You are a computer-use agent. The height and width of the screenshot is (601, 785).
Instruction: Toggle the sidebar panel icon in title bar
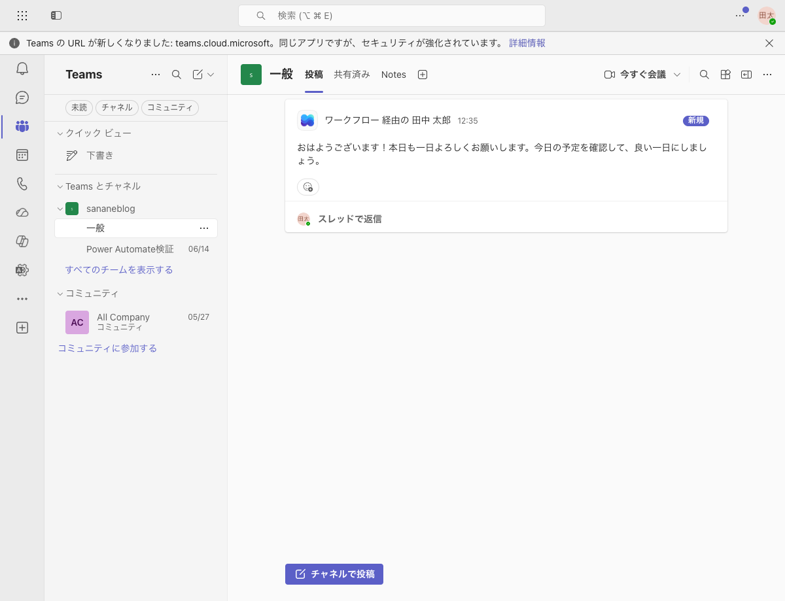[56, 15]
